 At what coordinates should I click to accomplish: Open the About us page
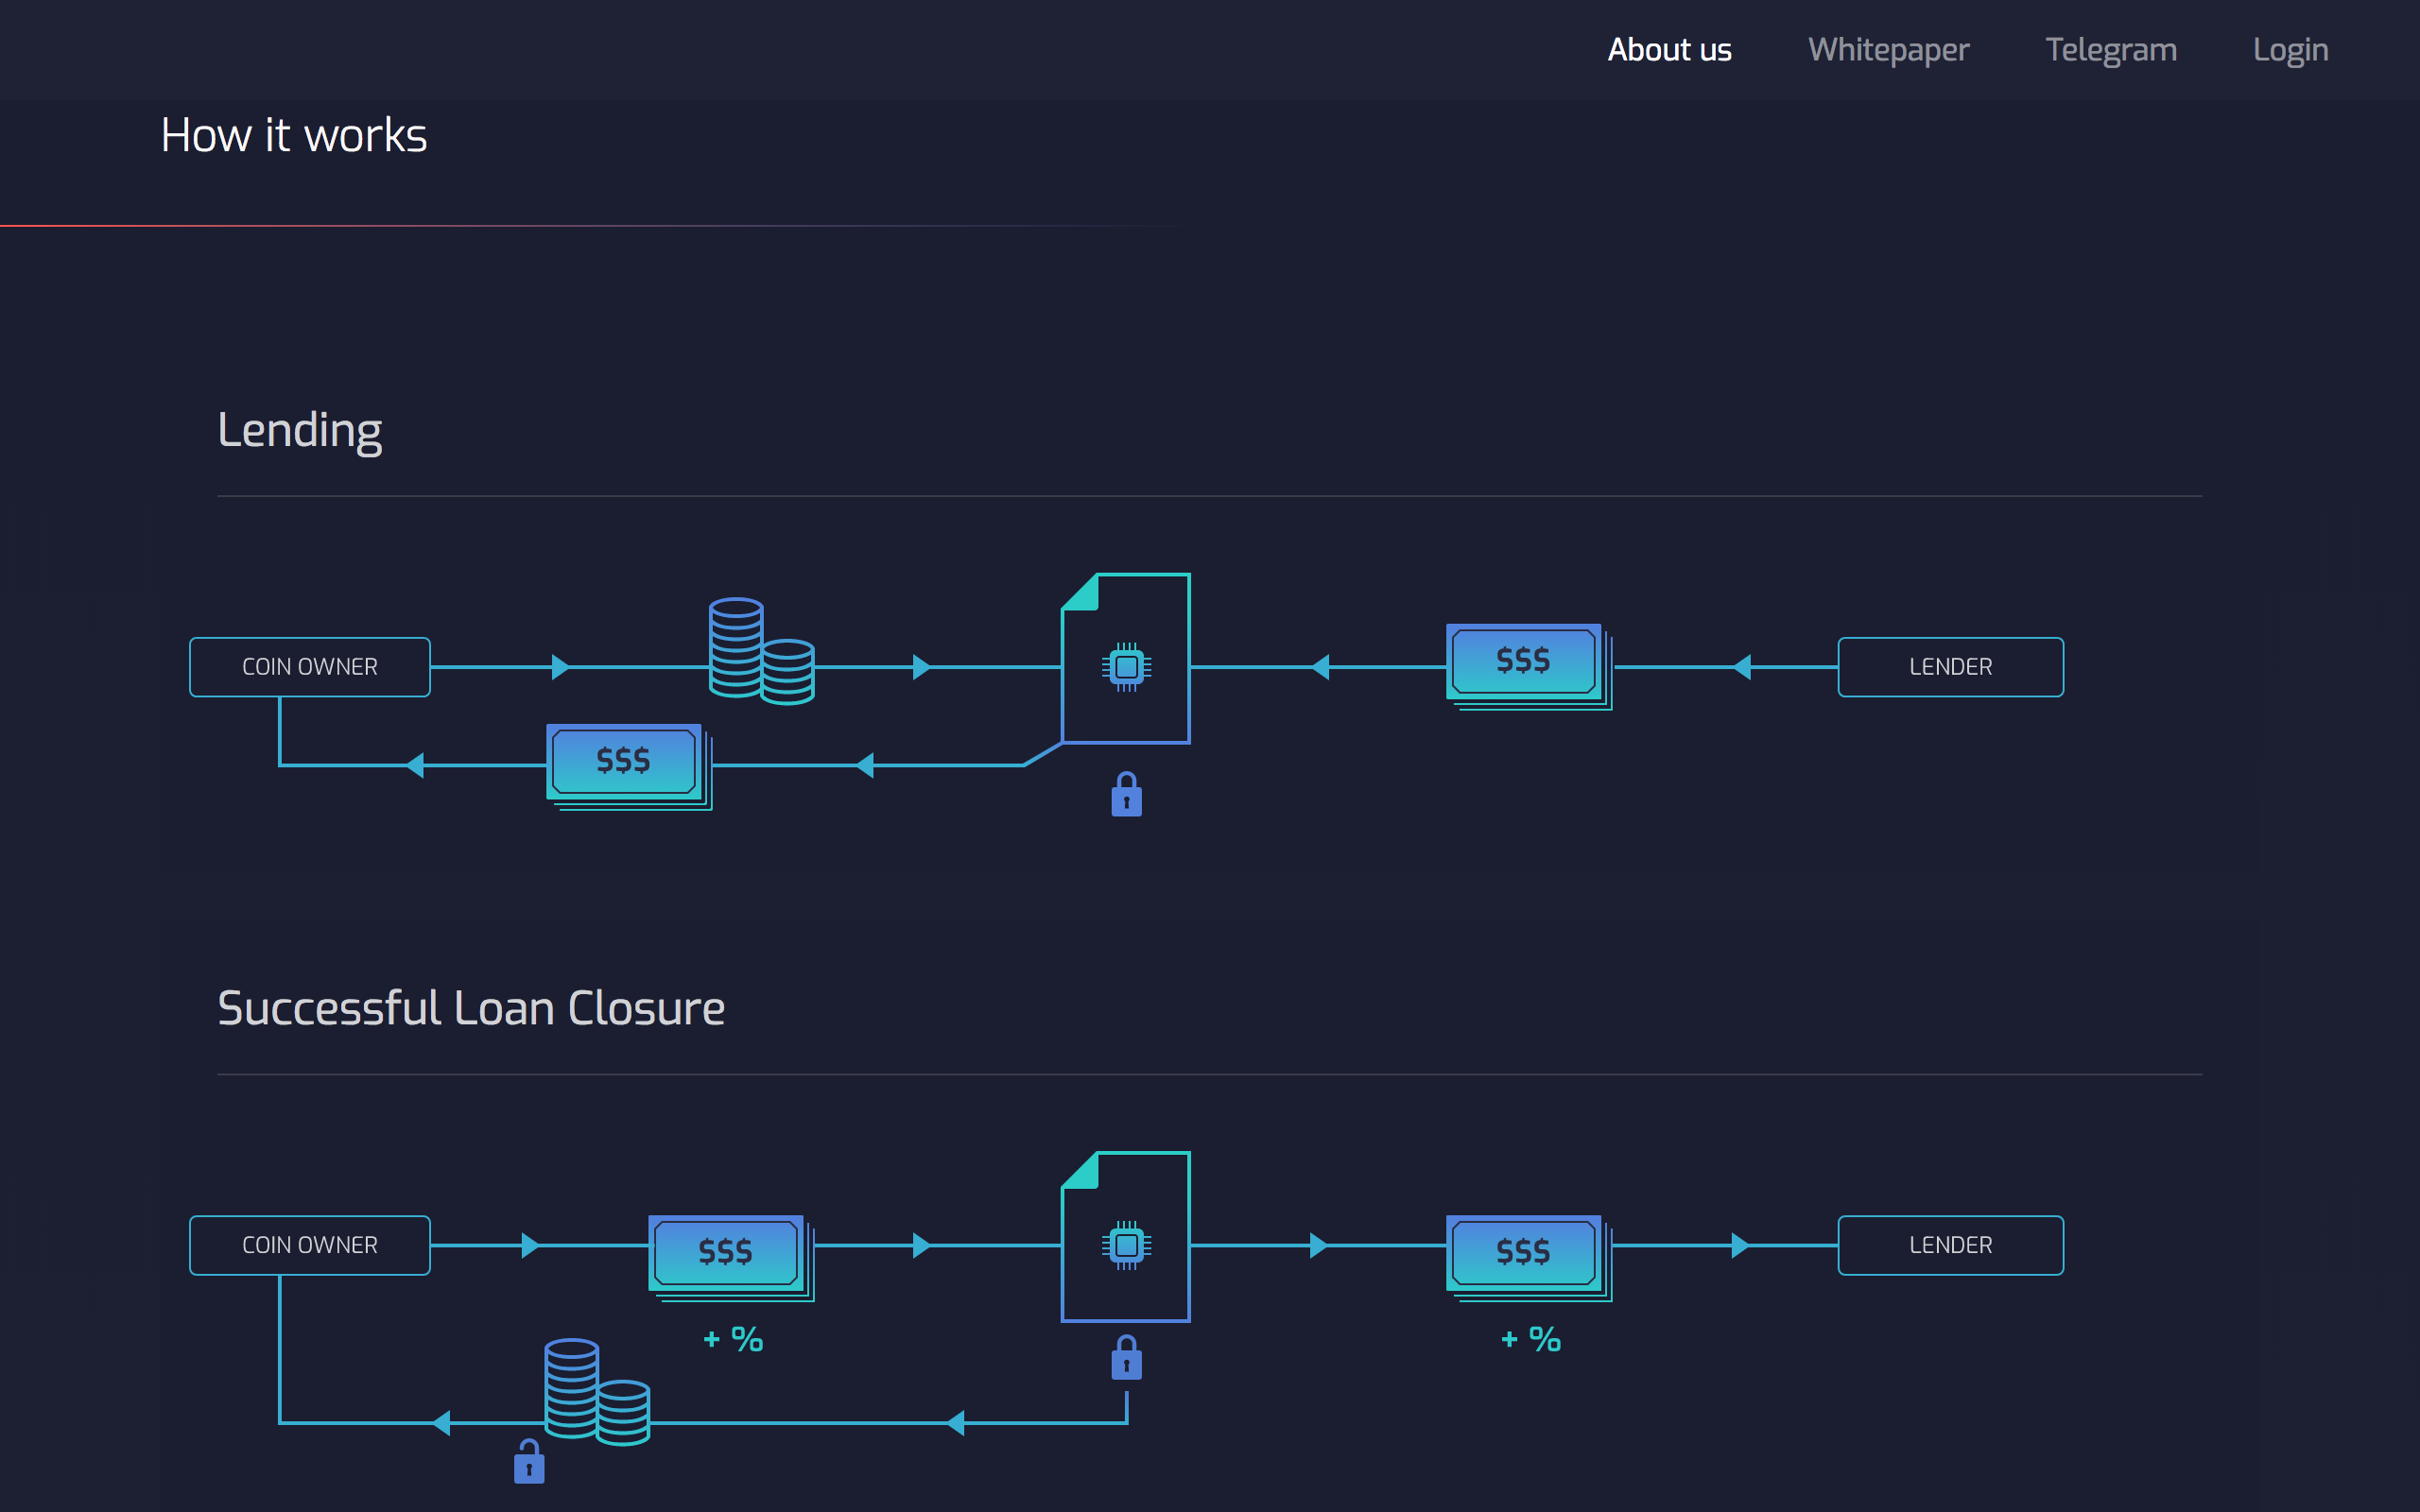tap(1669, 49)
